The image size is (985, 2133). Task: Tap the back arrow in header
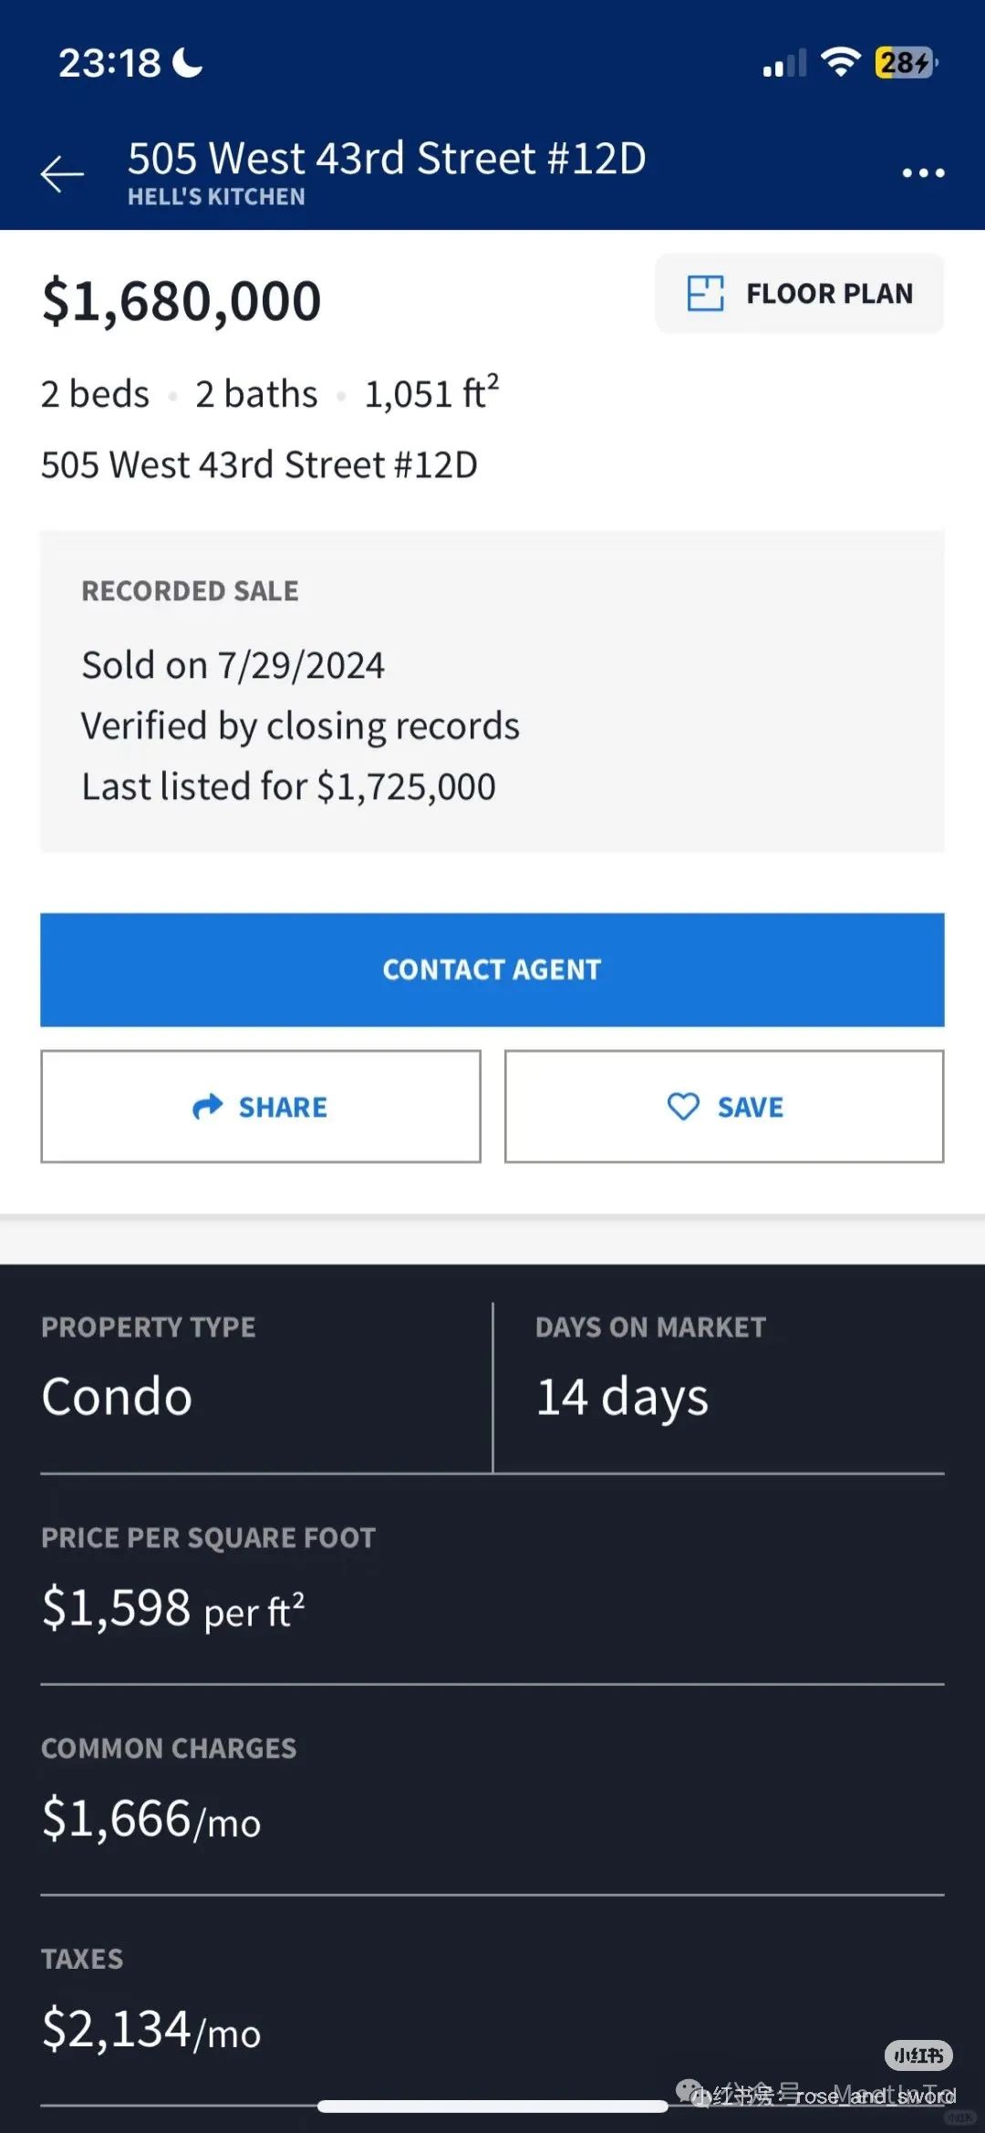(62, 173)
